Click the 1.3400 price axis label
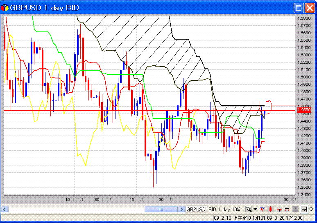 point(304,194)
